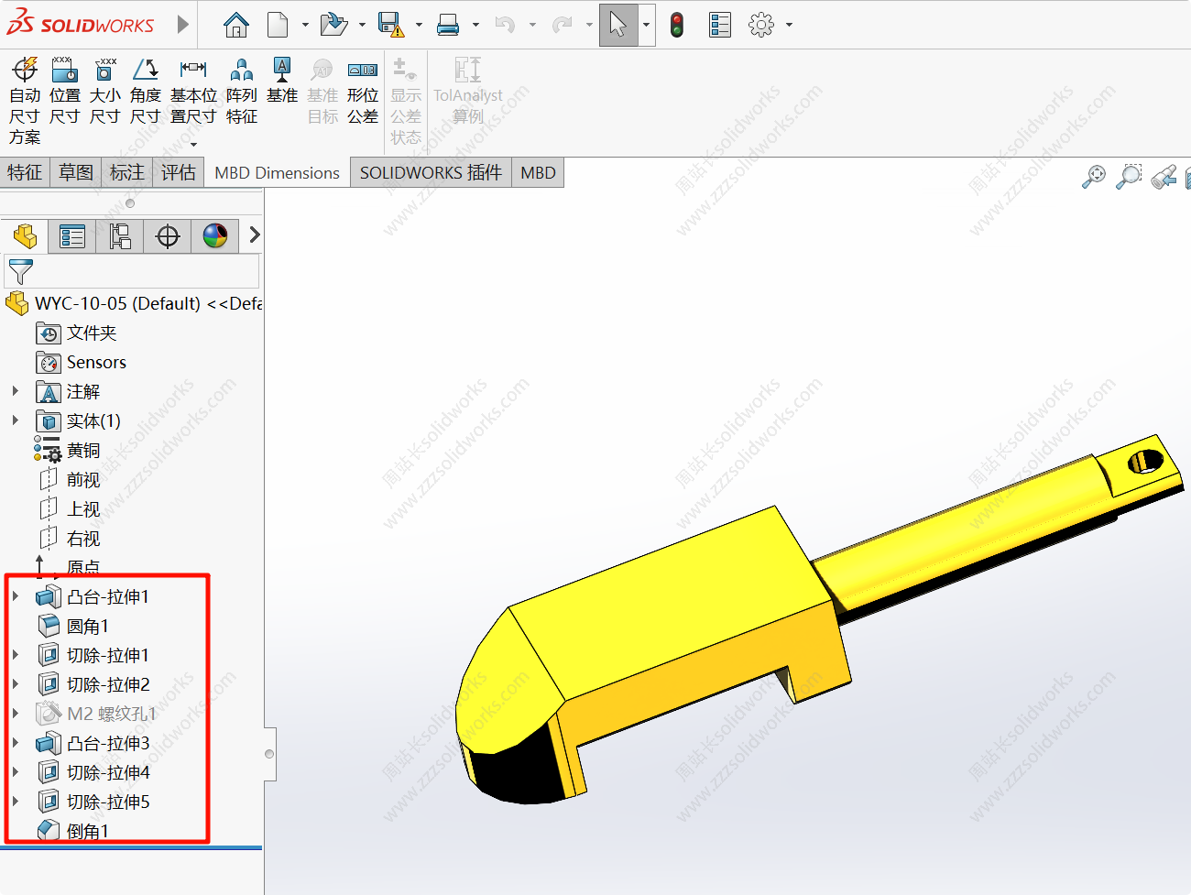Select the Geometric Tolerance tool (形位公差)
This screenshot has width=1191, height=895.
coord(363,91)
